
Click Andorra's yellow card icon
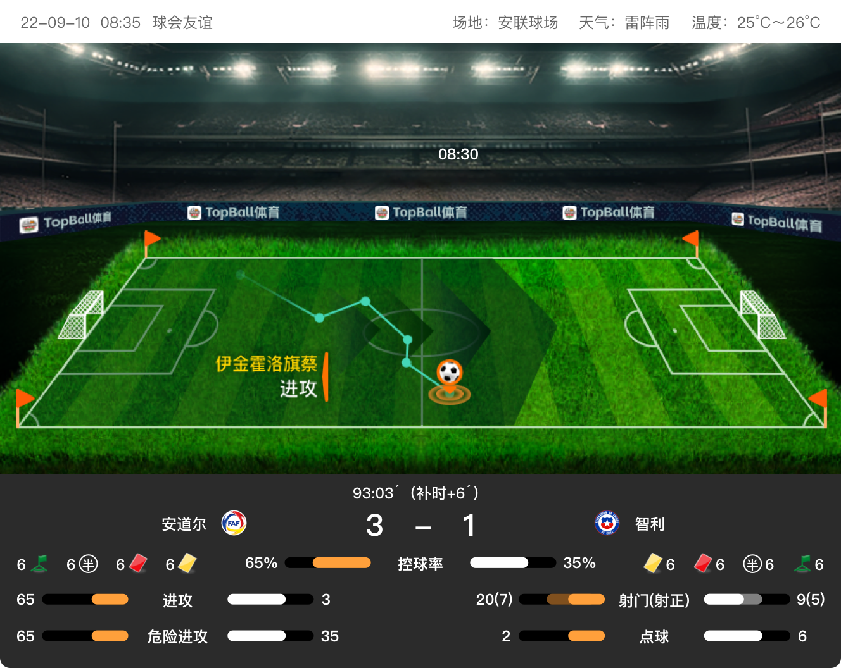tap(187, 563)
